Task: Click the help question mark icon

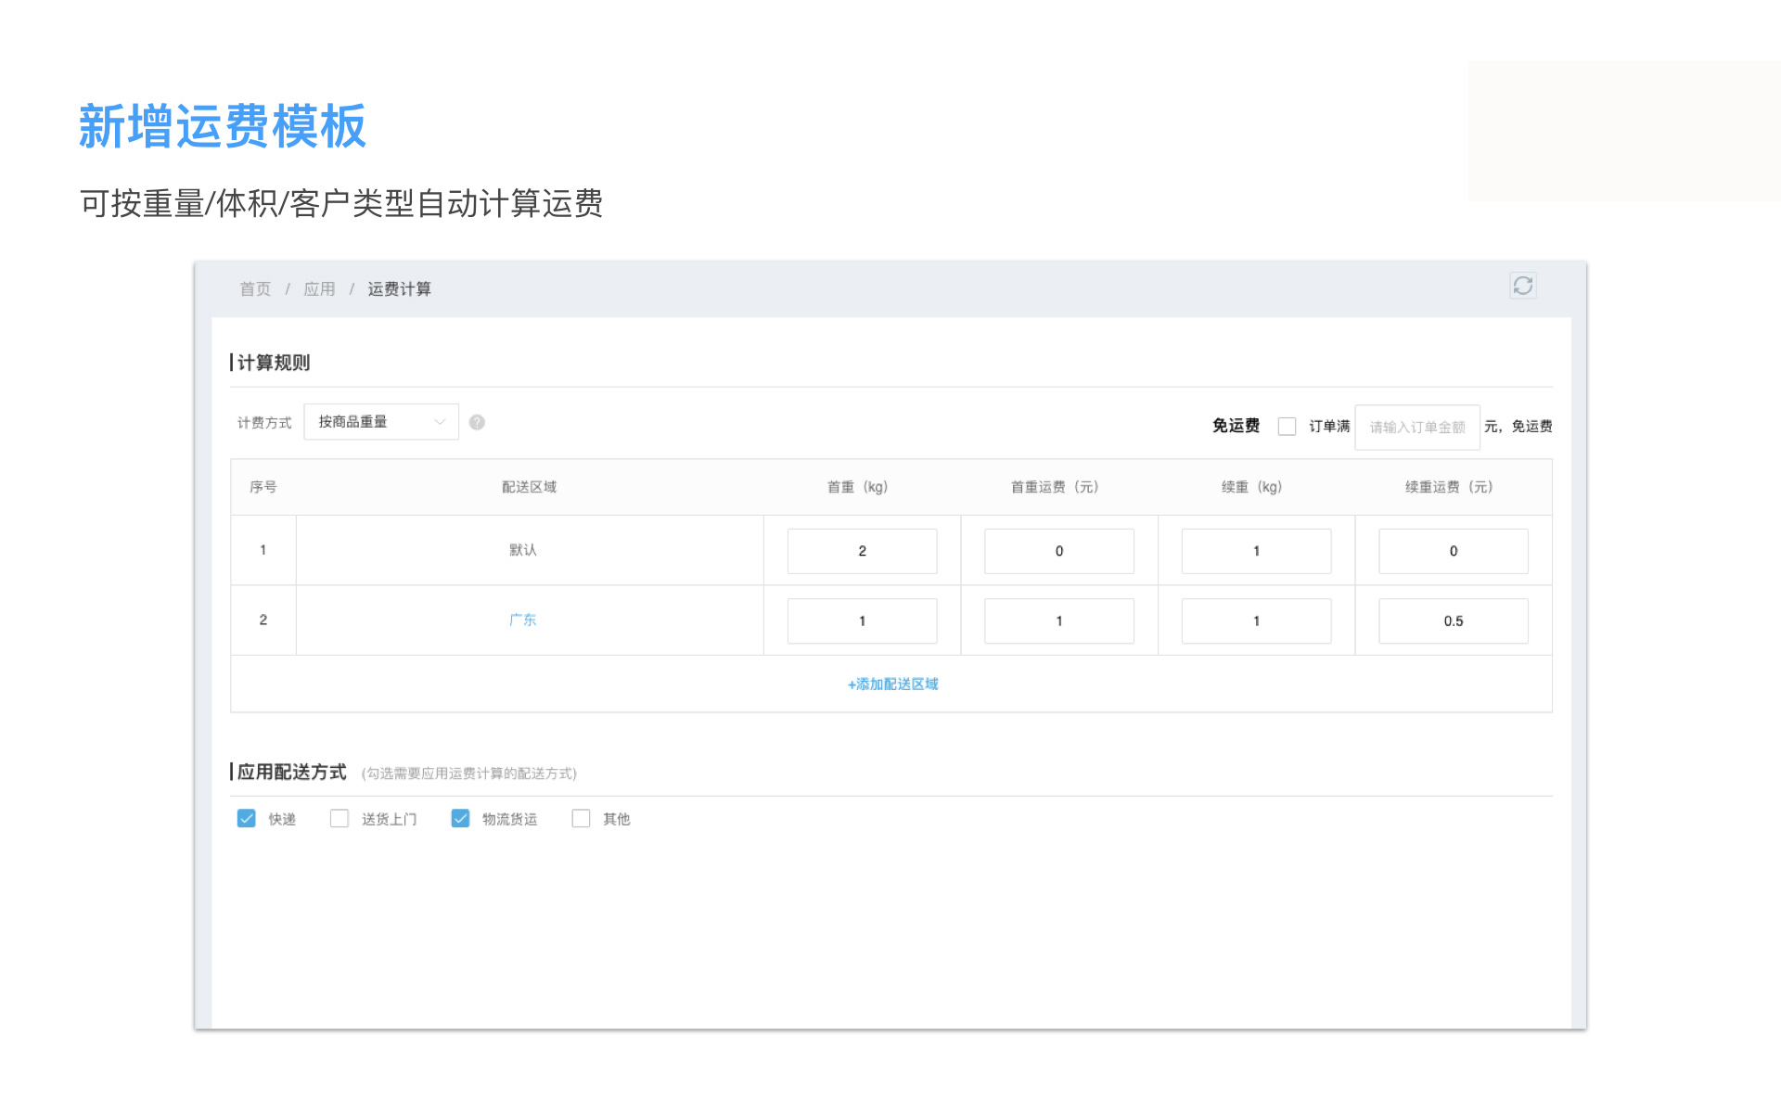Action: tap(477, 423)
